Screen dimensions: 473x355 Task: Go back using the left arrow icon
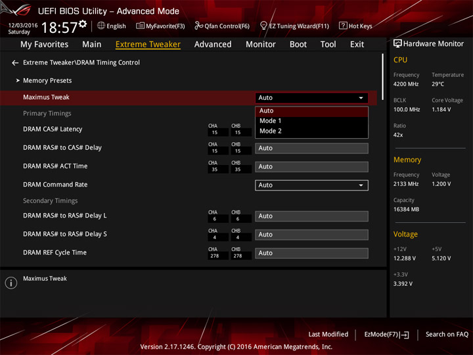click(14, 63)
